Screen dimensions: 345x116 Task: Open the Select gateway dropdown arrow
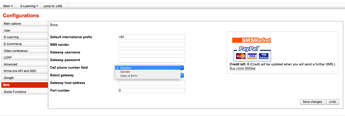pos(182,75)
